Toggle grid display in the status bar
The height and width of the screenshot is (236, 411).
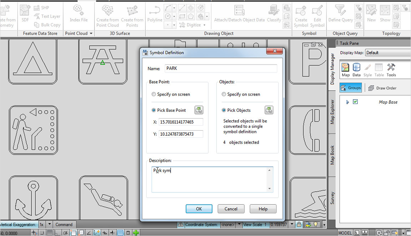click(x=50, y=232)
